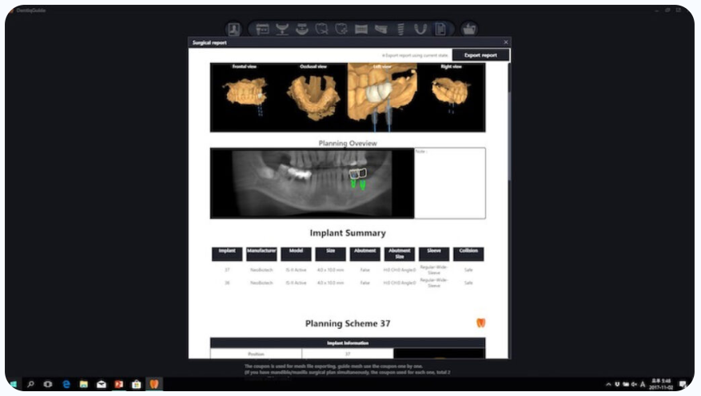
Task: Click the Frontal view thumbnail
Action: click(243, 93)
